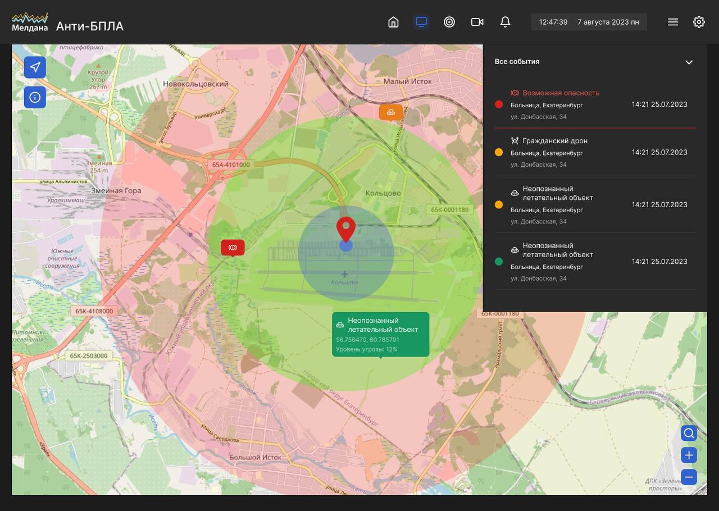Viewport: 719px width, 511px height.
Task: Open the video camera feed icon
Action: pyautogui.click(x=477, y=22)
